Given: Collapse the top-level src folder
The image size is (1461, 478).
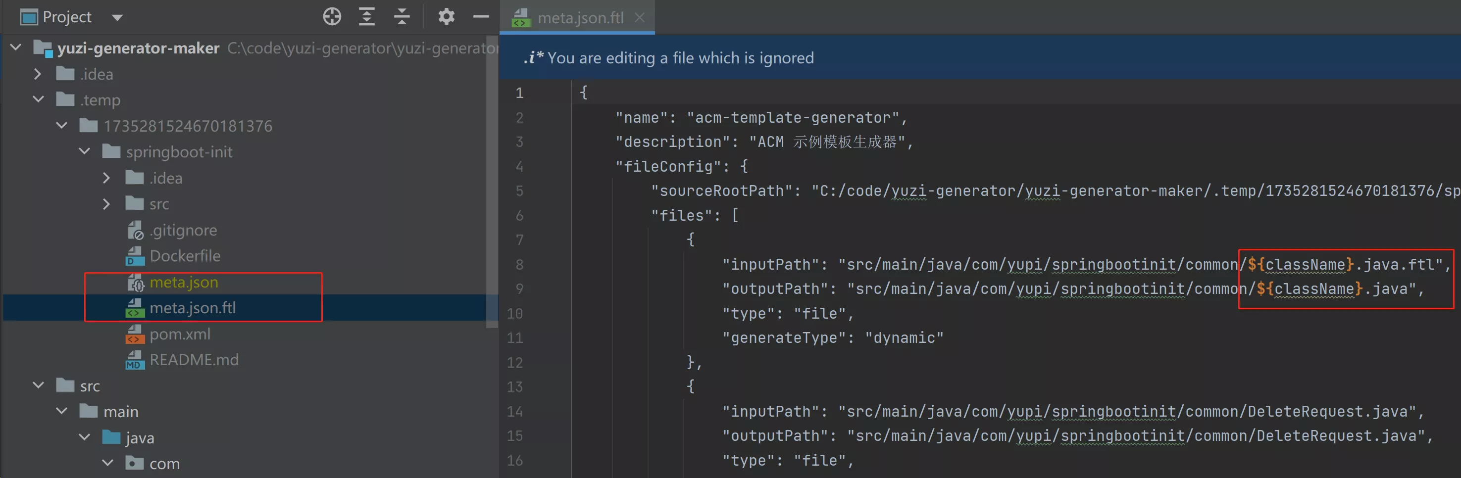Looking at the screenshot, I should coord(39,385).
